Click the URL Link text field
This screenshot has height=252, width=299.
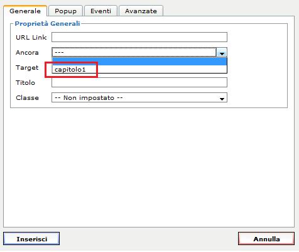tap(139, 37)
